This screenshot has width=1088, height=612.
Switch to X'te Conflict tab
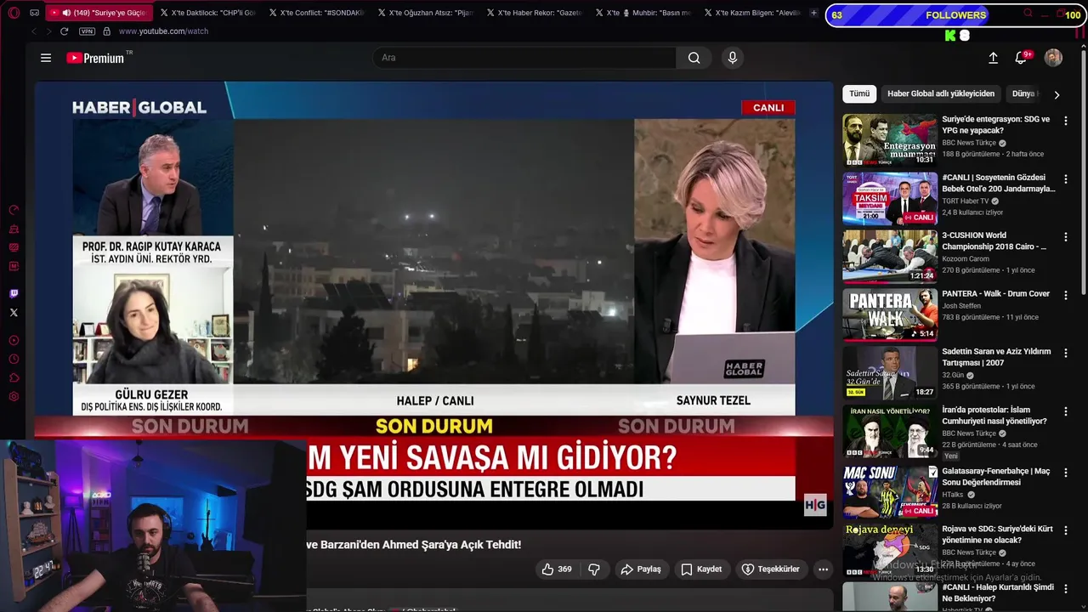coord(315,13)
